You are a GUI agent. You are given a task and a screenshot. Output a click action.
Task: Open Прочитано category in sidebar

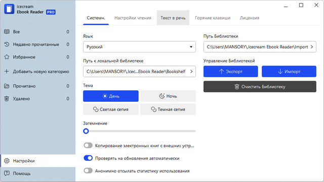pos(38,86)
